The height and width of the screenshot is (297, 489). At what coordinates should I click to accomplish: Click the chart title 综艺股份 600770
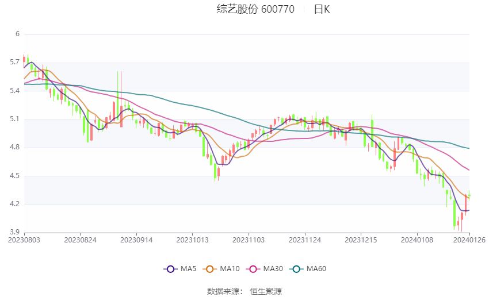tap(255, 9)
